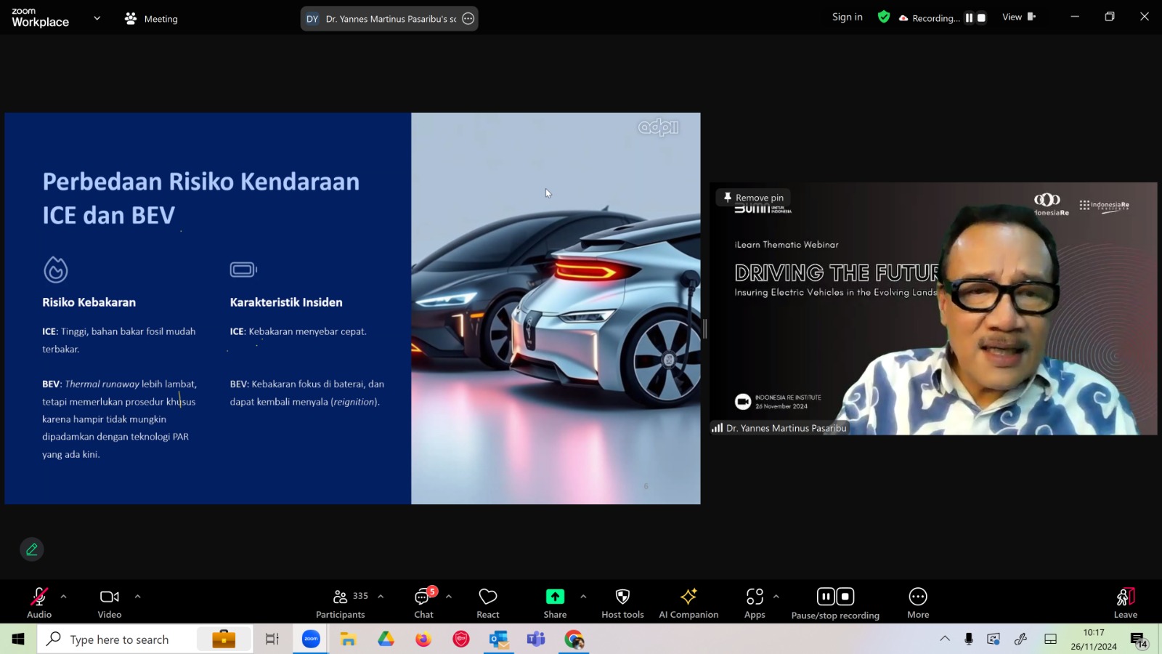
Task: Open the Participants panel
Action: [341, 603]
